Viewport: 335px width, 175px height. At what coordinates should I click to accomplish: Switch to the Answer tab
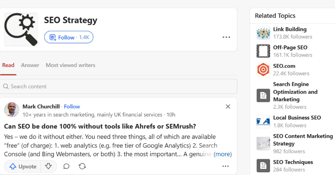pyautogui.click(x=30, y=65)
